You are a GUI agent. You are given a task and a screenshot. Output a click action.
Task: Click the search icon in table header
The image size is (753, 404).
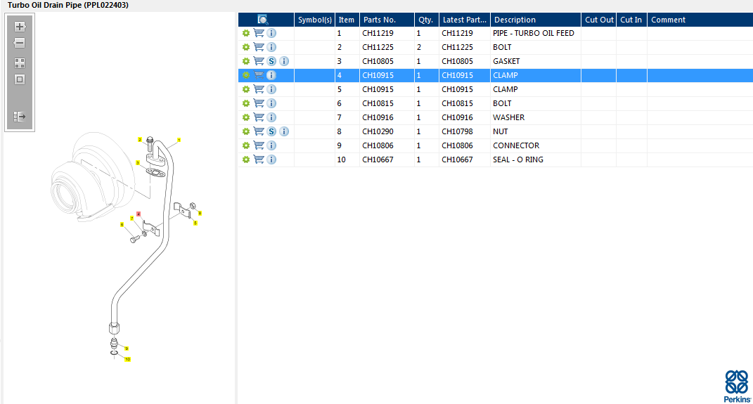[x=263, y=20]
